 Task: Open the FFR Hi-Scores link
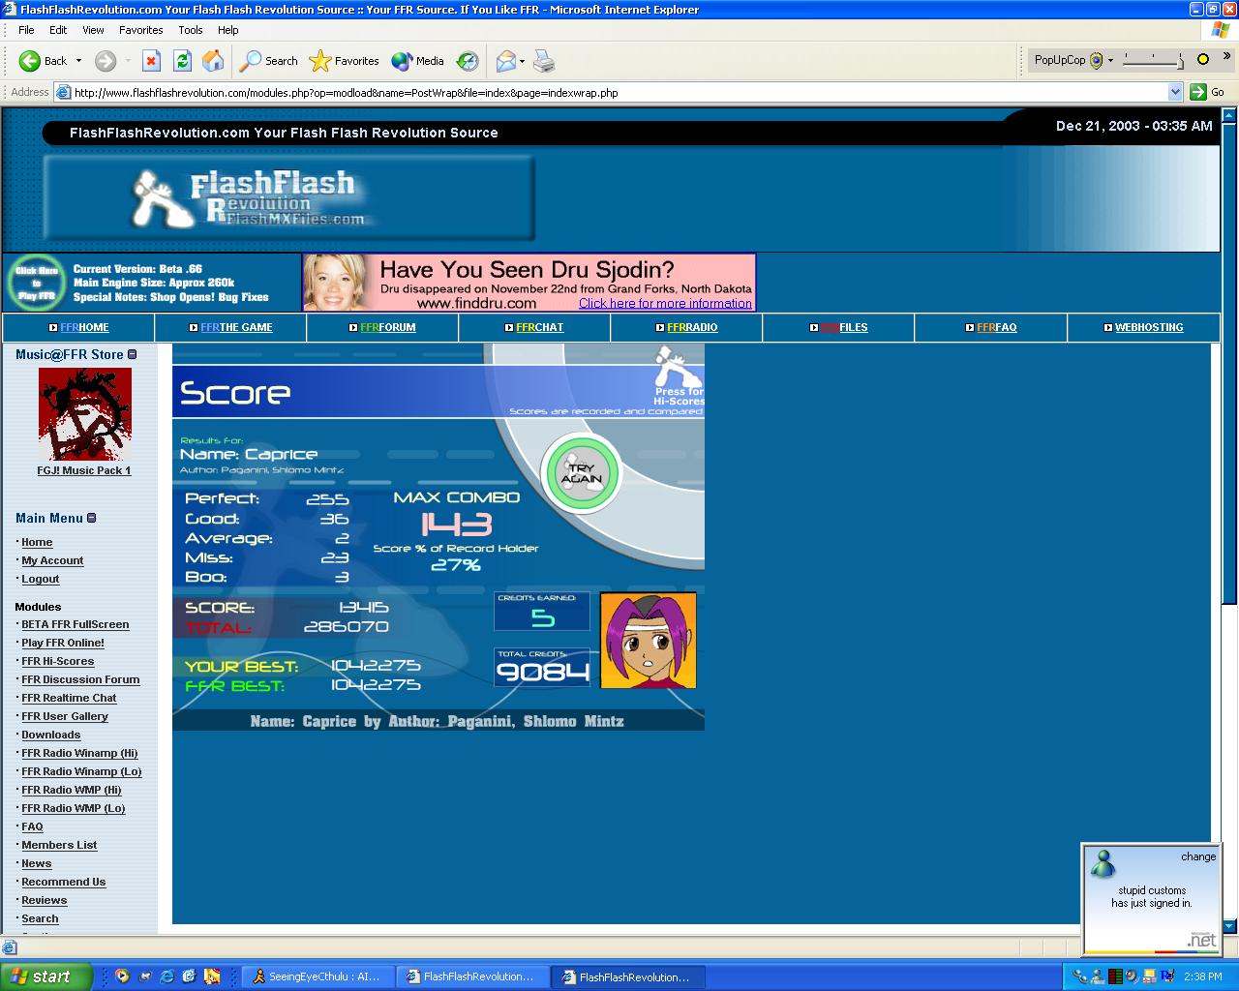click(x=58, y=661)
